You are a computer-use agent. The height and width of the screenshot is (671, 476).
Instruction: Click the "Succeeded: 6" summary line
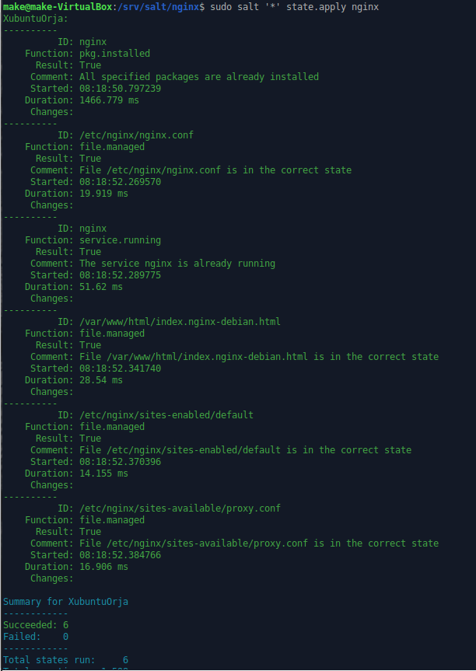(36, 625)
